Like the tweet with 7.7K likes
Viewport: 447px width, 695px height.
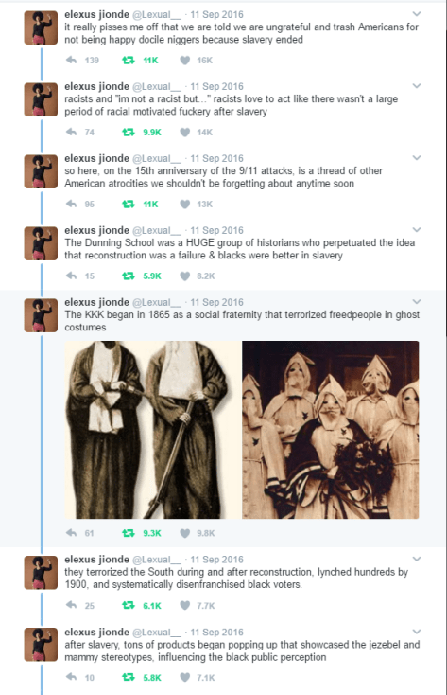[x=185, y=605]
